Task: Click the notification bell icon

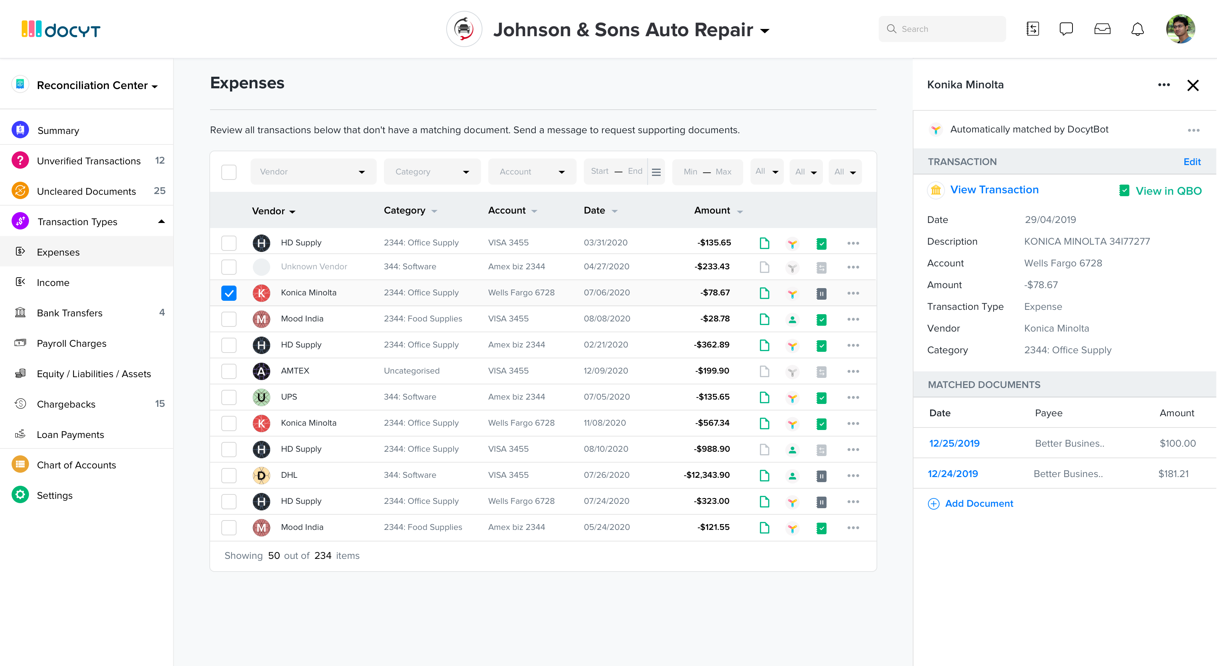Action: tap(1137, 29)
